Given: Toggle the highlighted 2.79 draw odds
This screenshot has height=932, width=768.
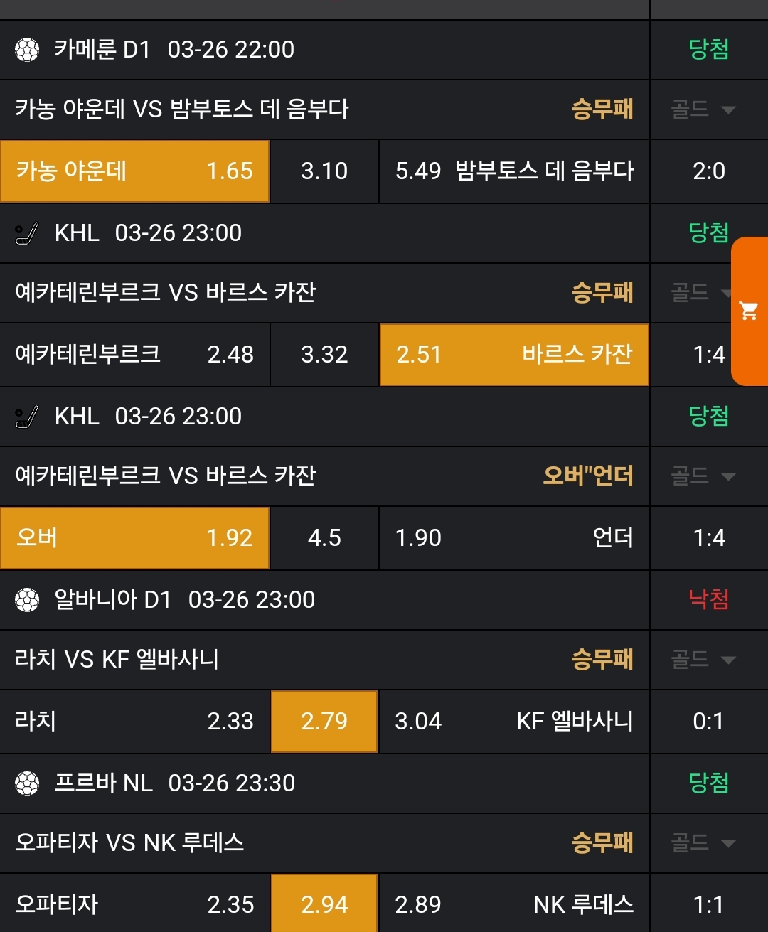Looking at the screenshot, I should tap(324, 722).
